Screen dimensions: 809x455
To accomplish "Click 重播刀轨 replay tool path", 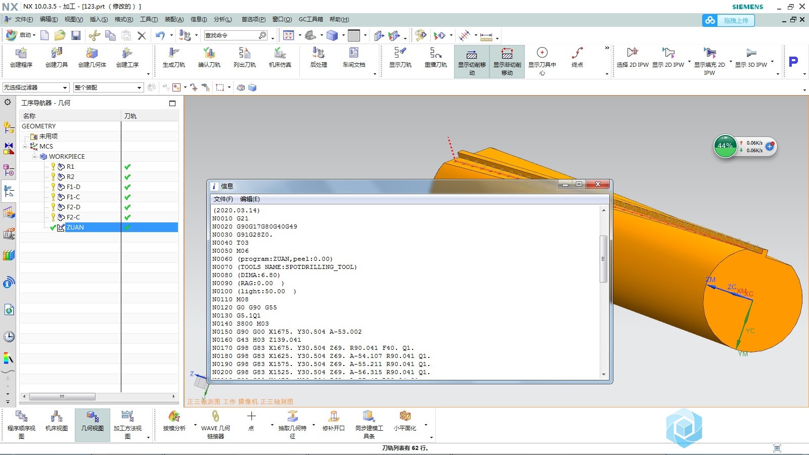I will 436,58.
